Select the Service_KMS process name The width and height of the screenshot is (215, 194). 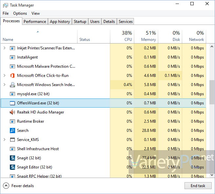tap(28, 140)
